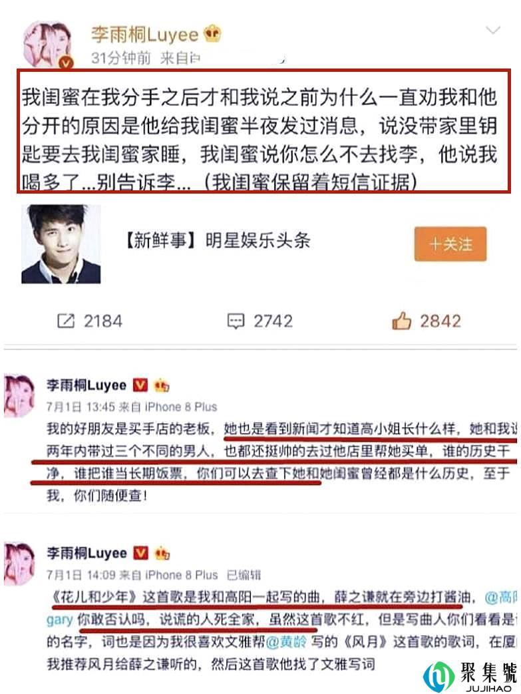Viewport: 521px width, 694px height.
Task: Open the avatar beside the 7月1日 14:09 post
Action: [19, 564]
